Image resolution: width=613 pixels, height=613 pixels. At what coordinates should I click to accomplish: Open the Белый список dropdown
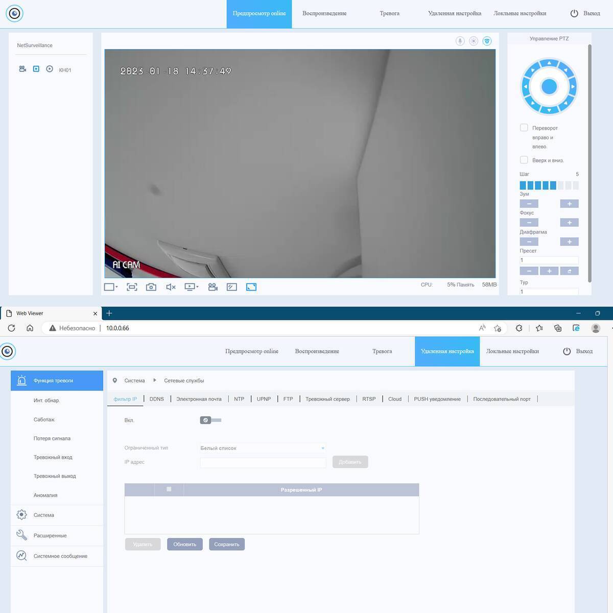262,448
